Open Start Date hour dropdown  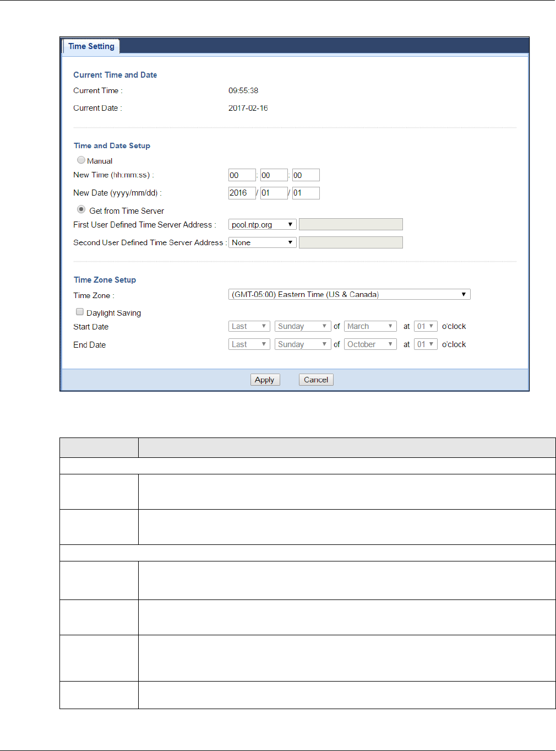point(426,326)
